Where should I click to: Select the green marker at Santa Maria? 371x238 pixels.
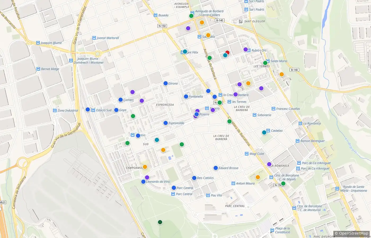[x=265, y=63]
